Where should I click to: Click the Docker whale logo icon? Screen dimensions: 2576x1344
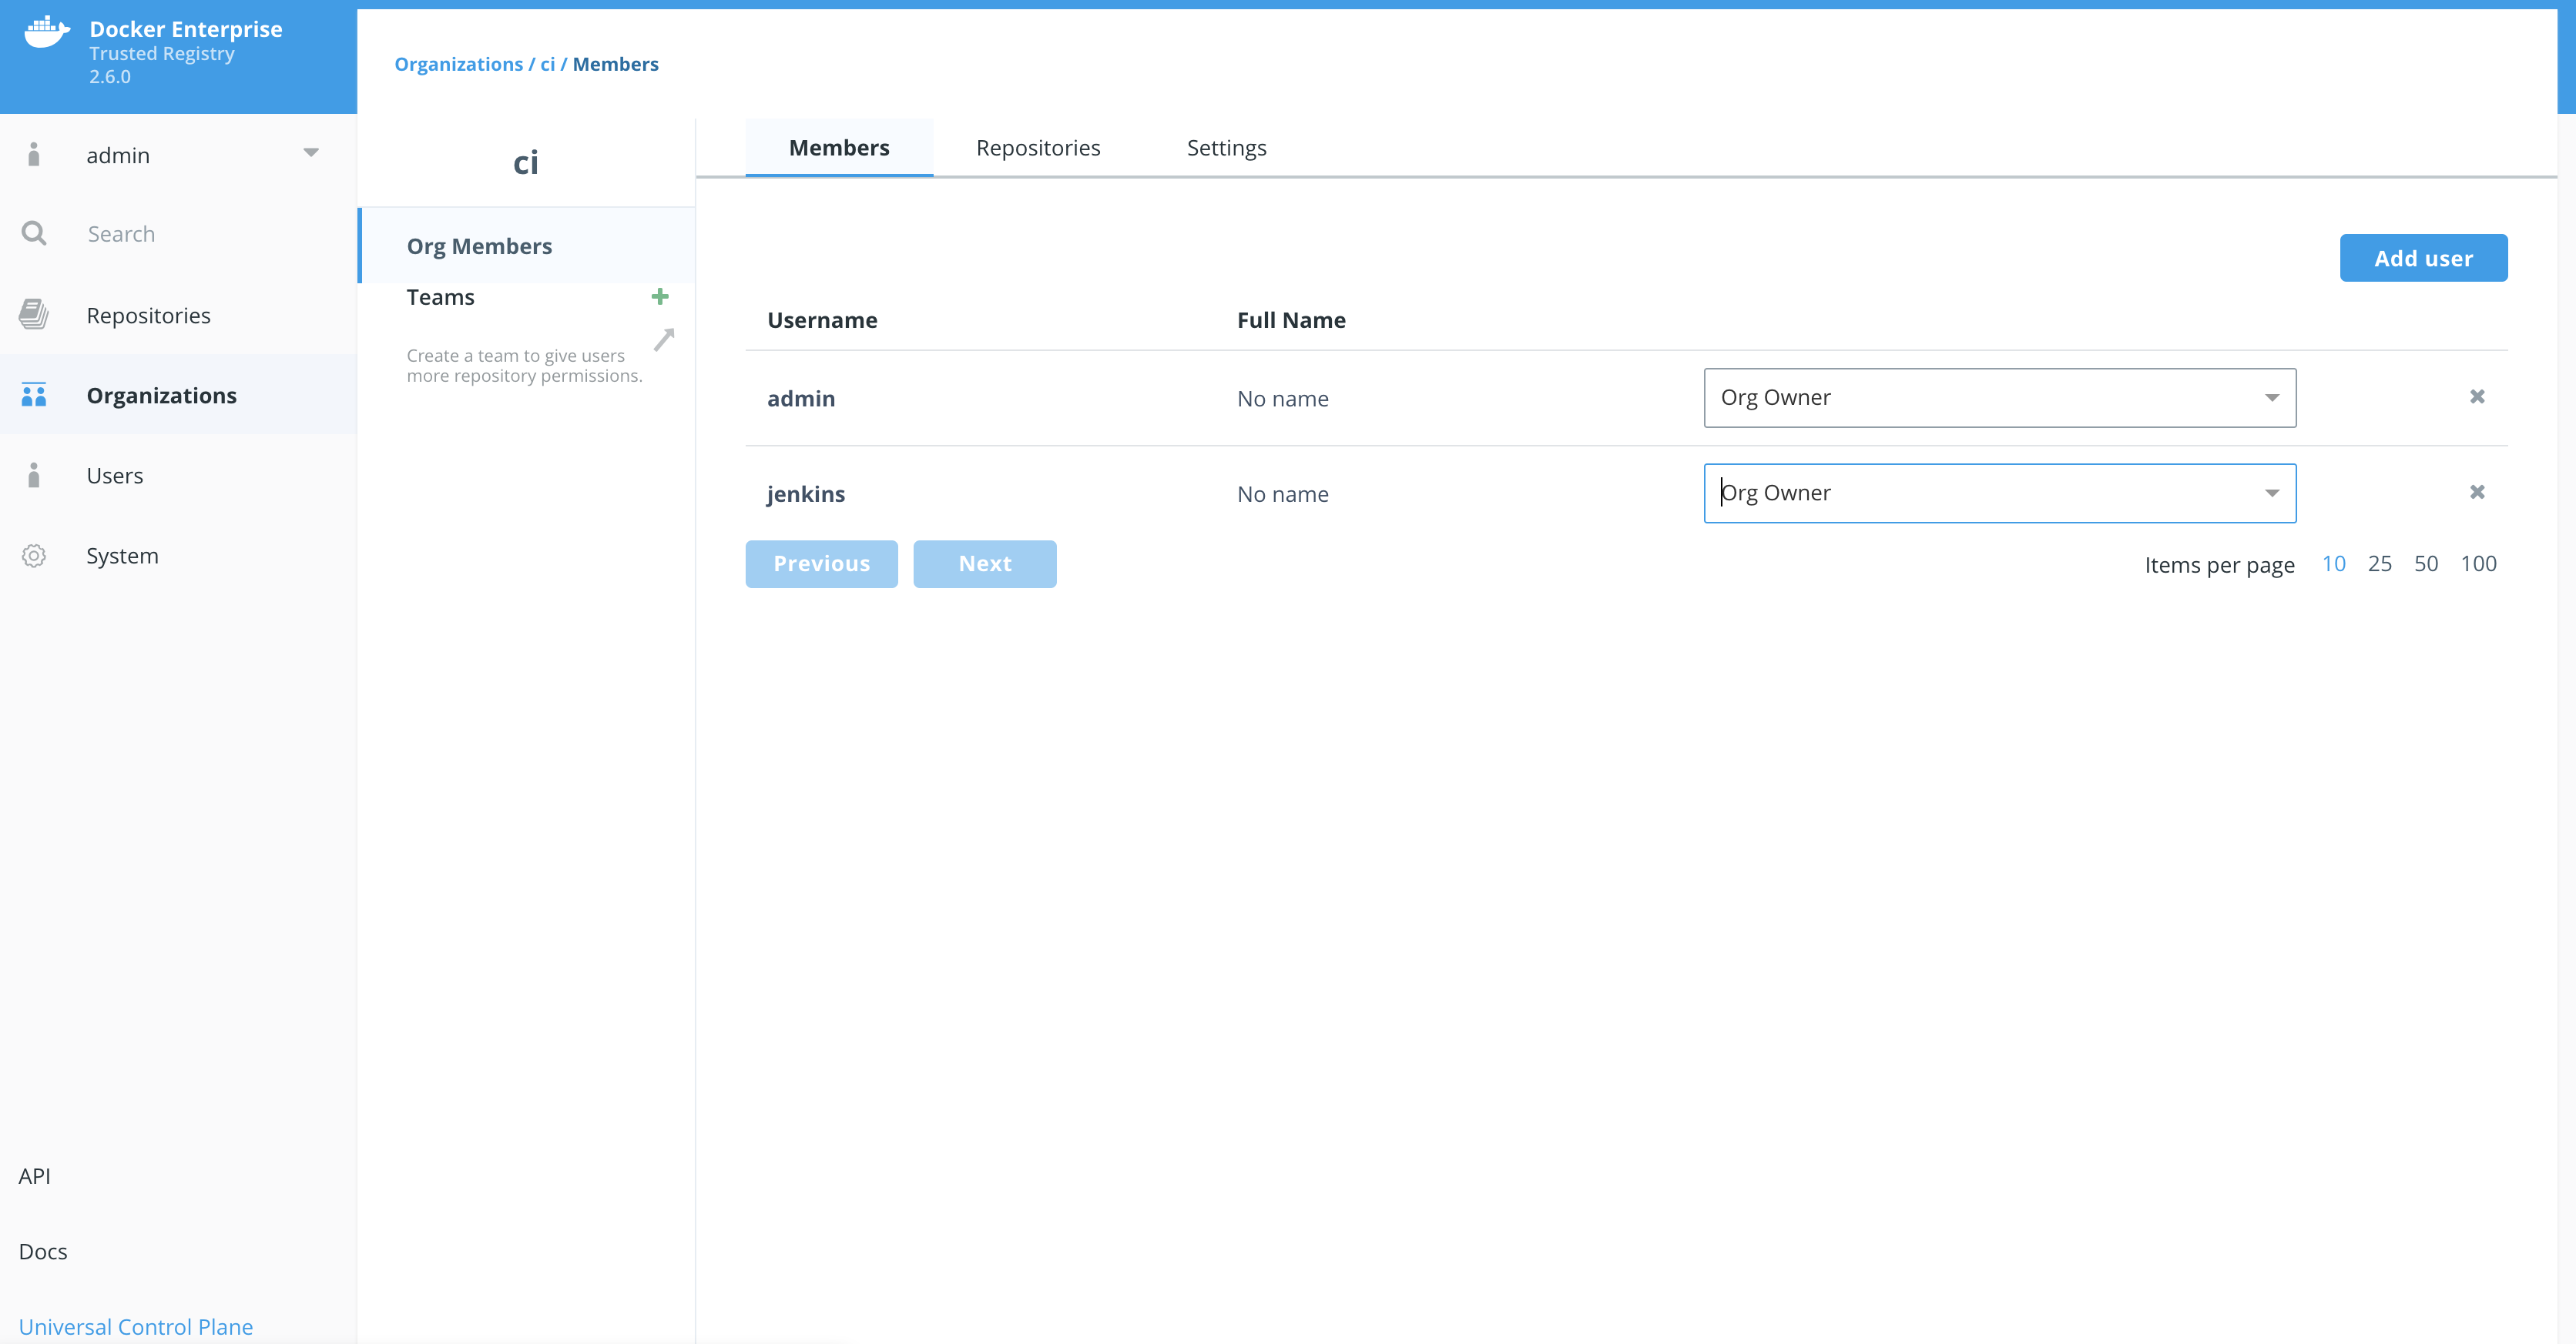coord(46,32)
